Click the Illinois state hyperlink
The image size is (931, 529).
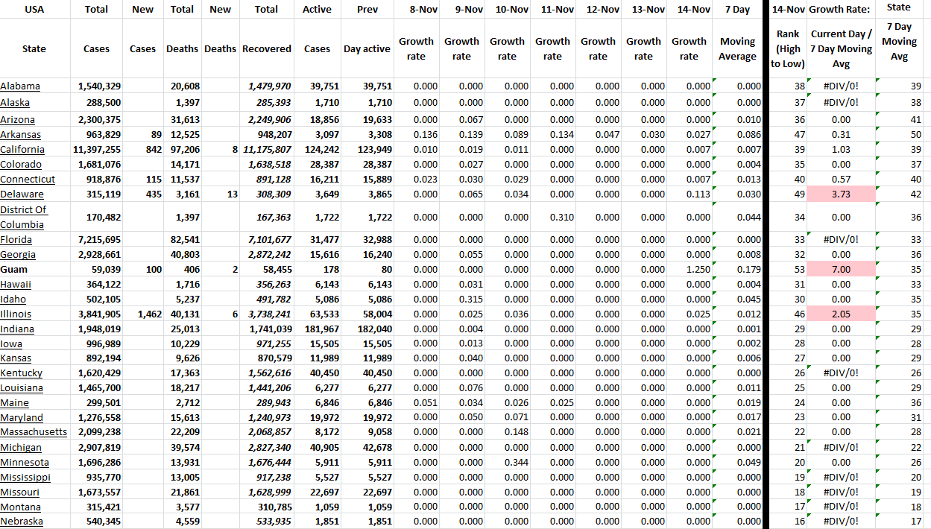[18, 314]
